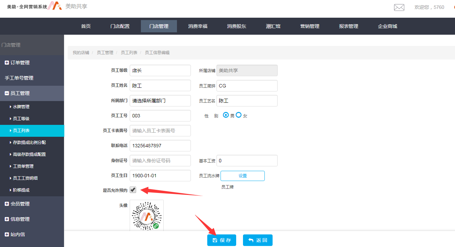Screen dimensions: 455x247
Task: Open the 首页 nav tab
Action: (86, 26)
